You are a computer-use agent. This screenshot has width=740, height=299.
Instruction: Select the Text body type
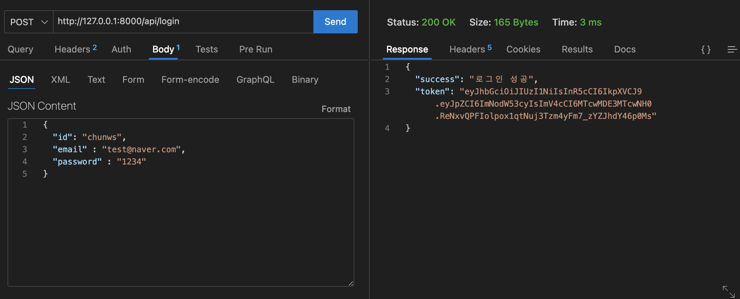click(96, 80)
